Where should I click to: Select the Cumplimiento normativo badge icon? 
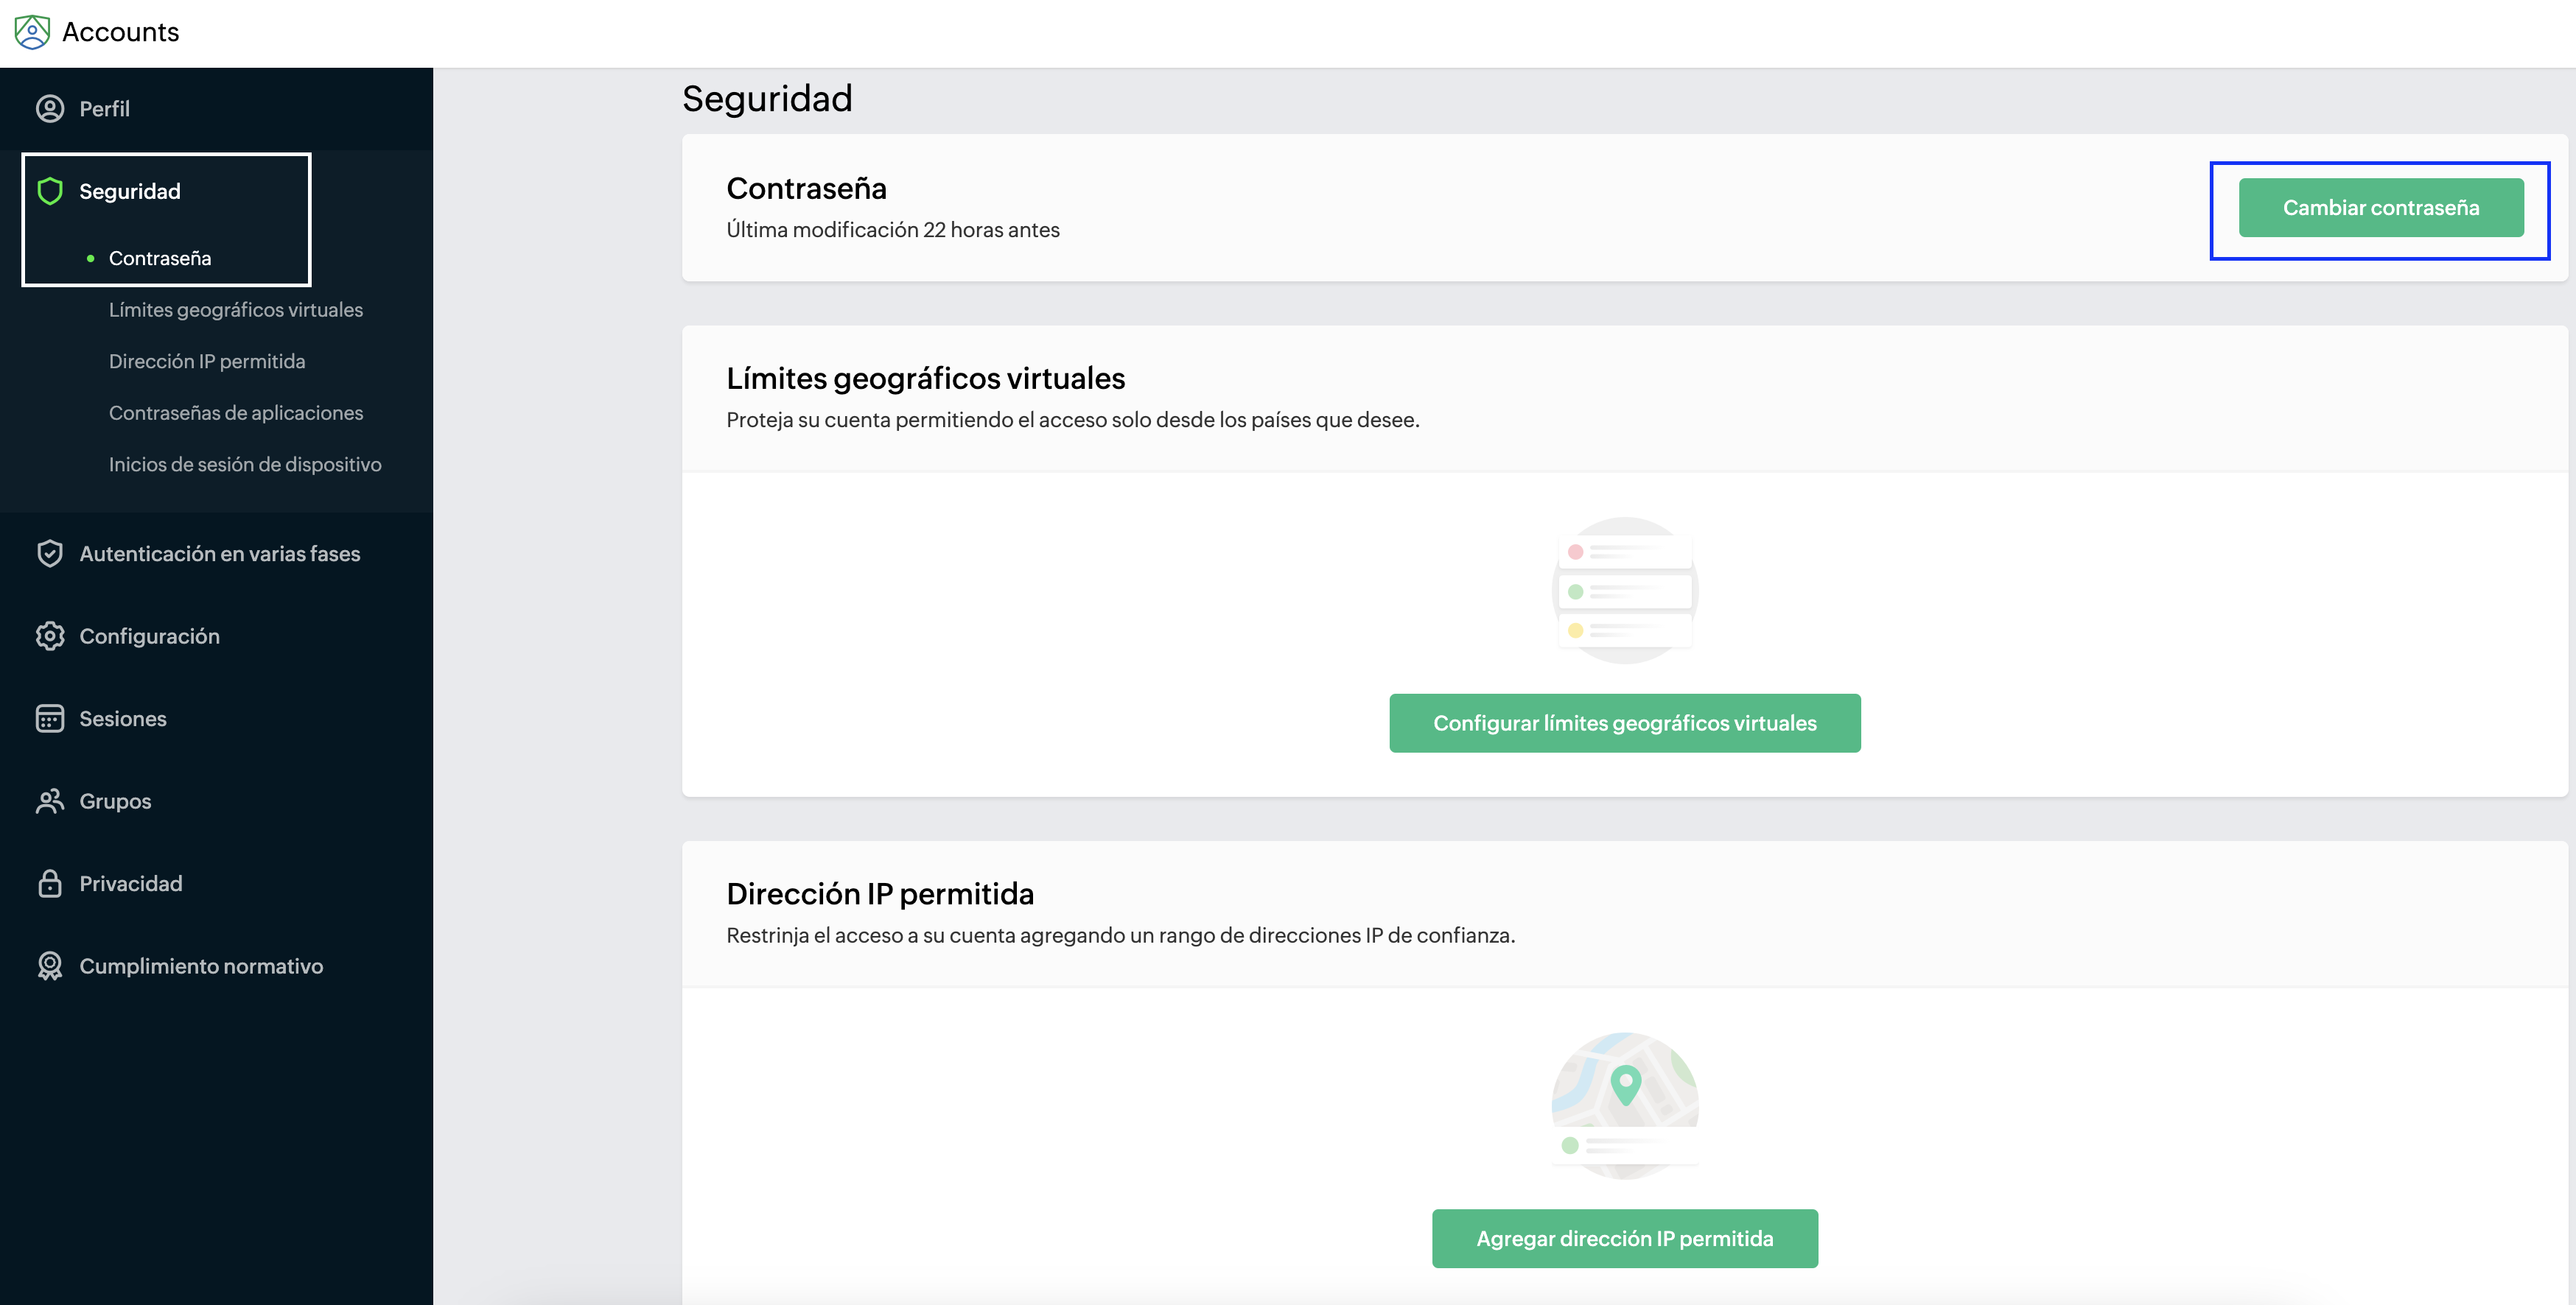click(x=50, y=966)
